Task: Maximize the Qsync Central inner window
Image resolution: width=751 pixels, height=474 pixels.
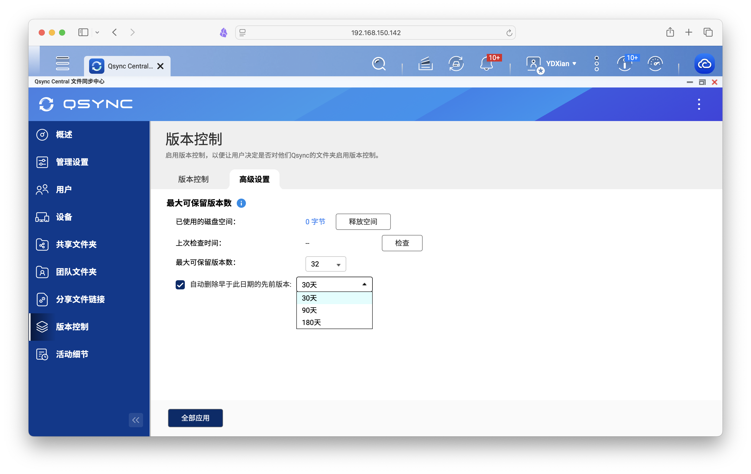Action: click(702, 82)
